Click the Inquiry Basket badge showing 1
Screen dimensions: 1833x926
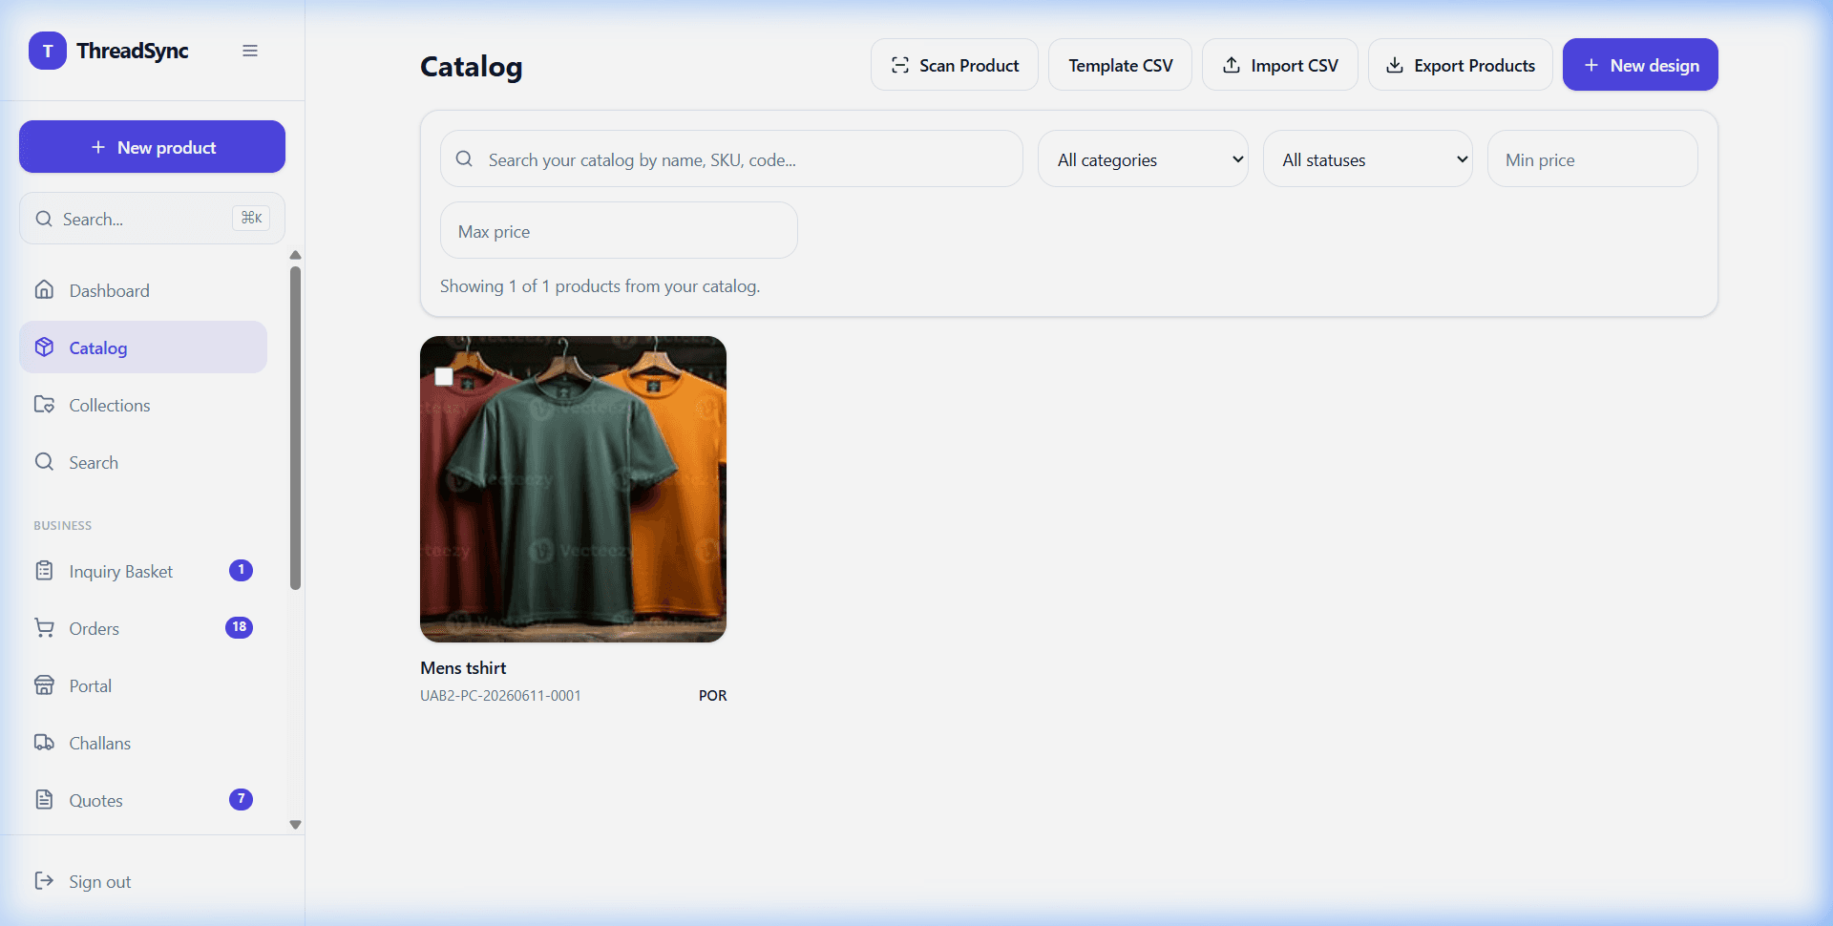[x=241, y=570]
